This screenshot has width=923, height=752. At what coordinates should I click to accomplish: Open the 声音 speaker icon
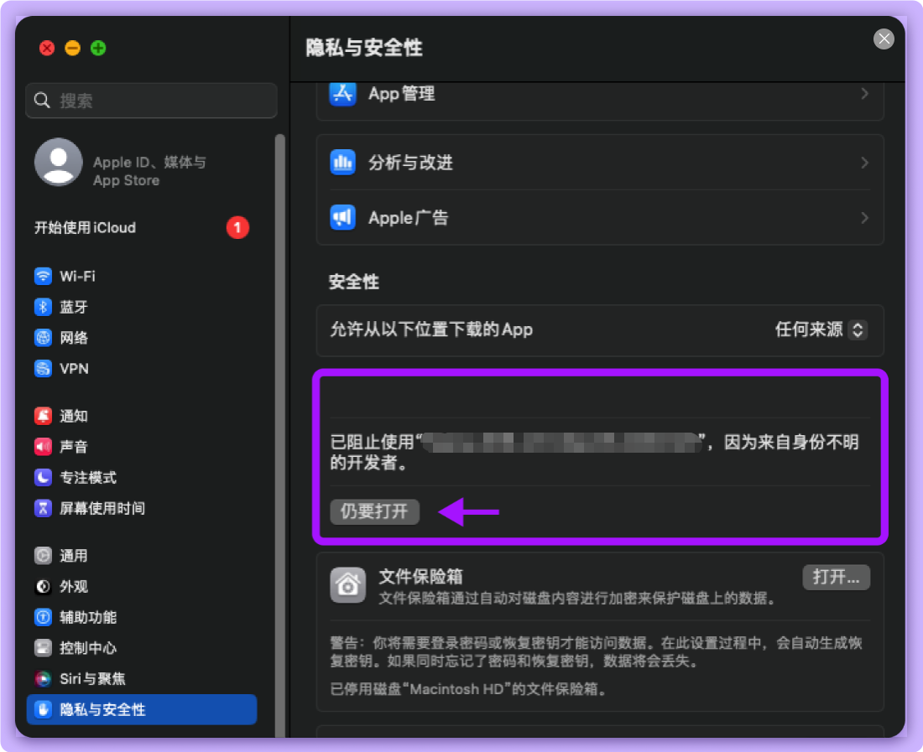[x=43, y=447]
